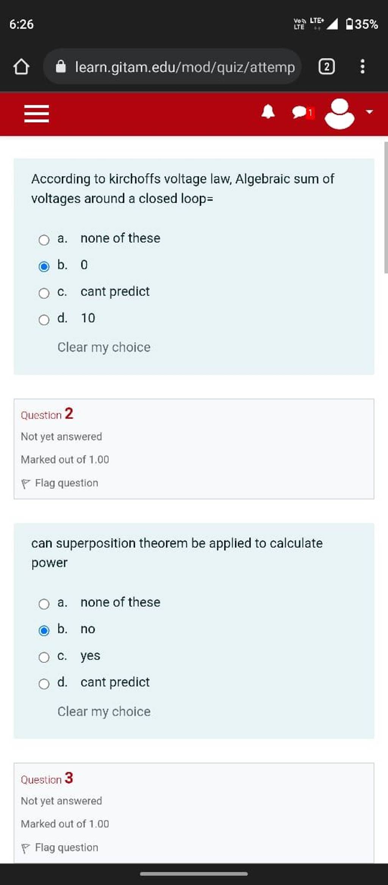The image size is (388, 885).
Task: Select option a 'none of these' for Kirchhoff question
Action: coord(44,240)
